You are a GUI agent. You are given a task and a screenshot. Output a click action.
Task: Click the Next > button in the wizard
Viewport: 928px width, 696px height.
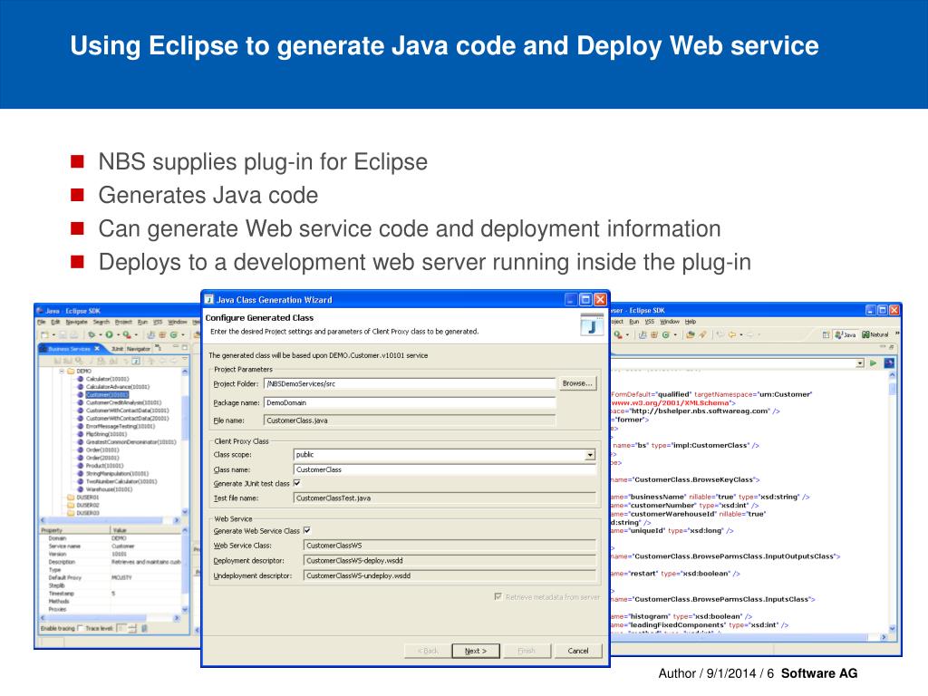(476, 651)
